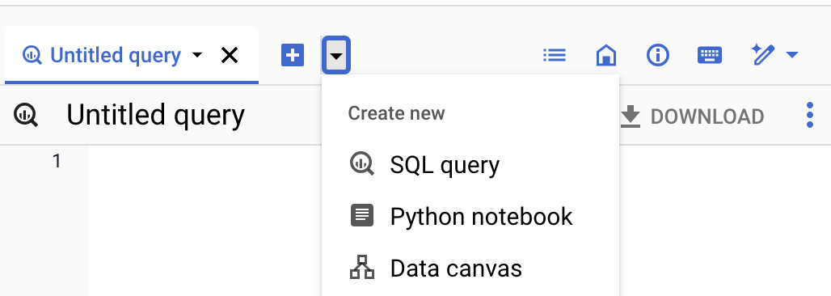Image resolution: width=831 pixels, height=296 pixels.
Task: Open the Untitled query tab dropdown arrow
Action: tap(197, 55)
